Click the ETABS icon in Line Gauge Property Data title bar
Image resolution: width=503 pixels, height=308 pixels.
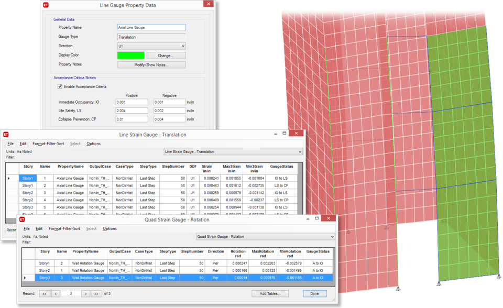pyautogui.click(x=46, y=5)
